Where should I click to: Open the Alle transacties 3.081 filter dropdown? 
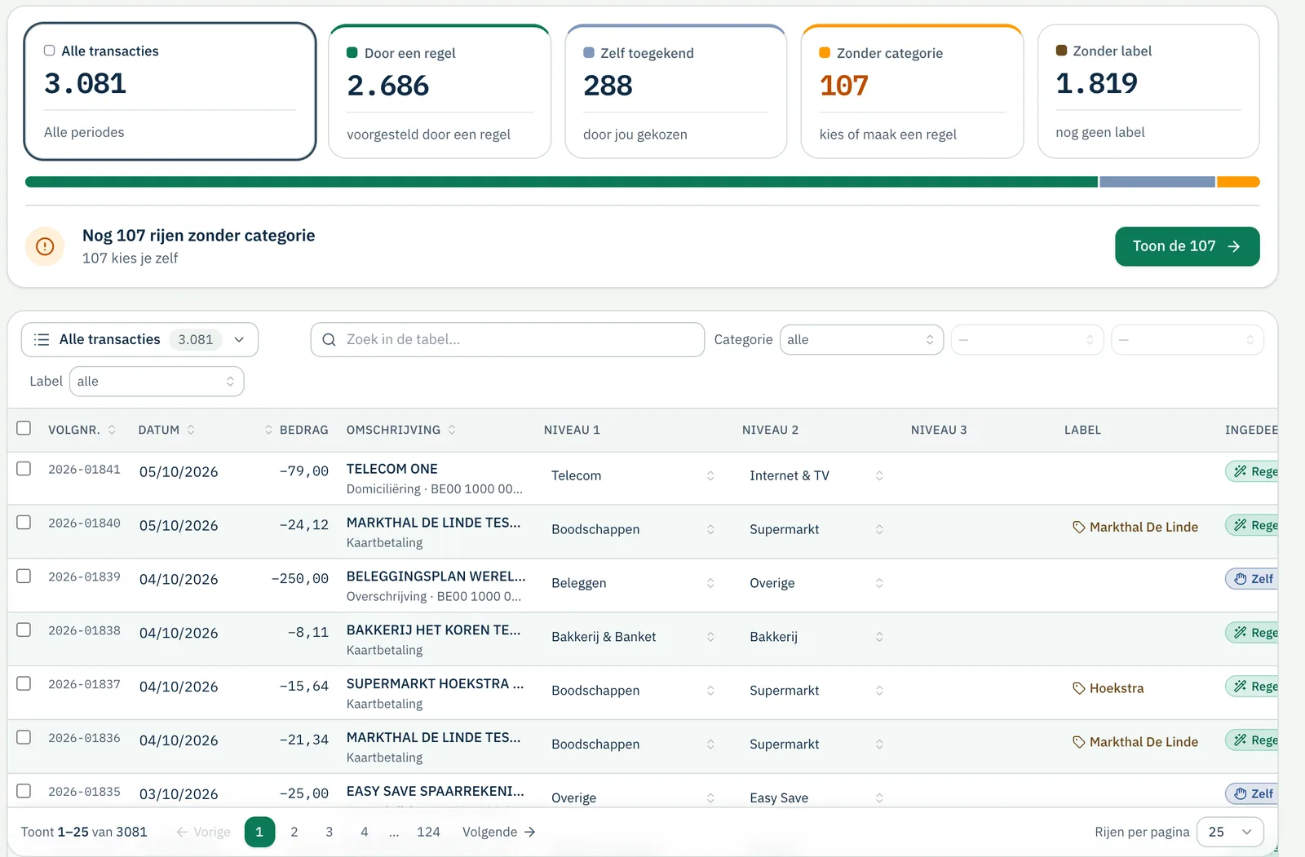139,340
